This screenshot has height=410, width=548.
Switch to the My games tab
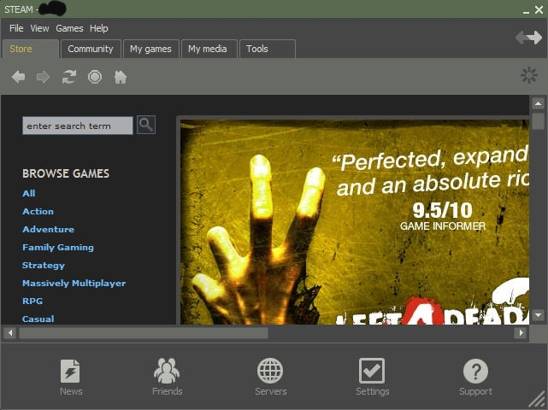point(150,49)
